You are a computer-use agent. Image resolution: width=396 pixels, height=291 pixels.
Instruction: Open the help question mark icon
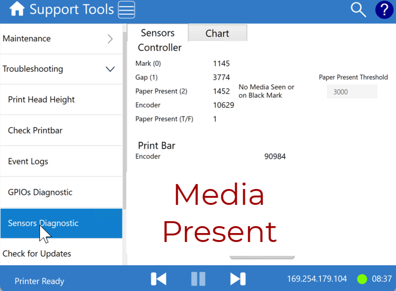384,9
